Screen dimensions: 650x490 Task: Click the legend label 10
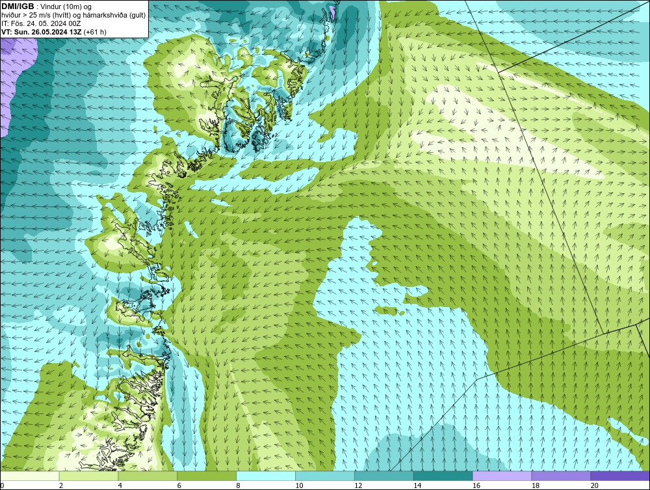click(x=299, y=485)
